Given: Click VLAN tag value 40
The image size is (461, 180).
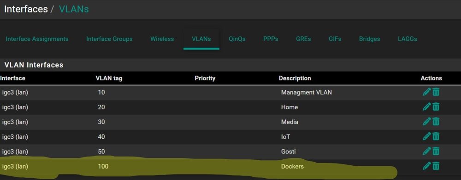Looking at the screenshot, I should [101, 137].
